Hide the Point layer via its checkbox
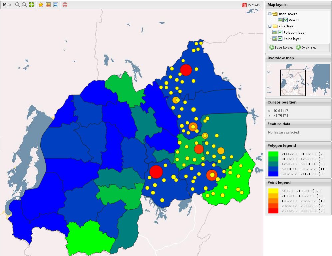The image size is (332, 256). point(280,39)
